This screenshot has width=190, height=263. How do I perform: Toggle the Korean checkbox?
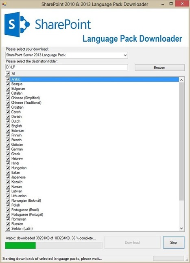8,187
